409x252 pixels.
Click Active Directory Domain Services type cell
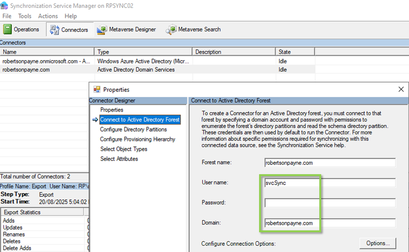click(136, 70)
